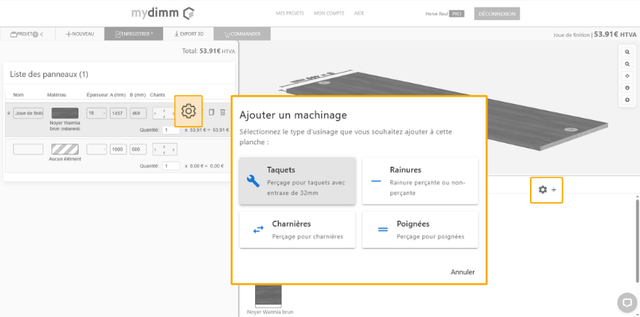The height and width of the screenshot is (317, 640).
Task: Choose Rainures machining type
Action: [x=420, y=181]
